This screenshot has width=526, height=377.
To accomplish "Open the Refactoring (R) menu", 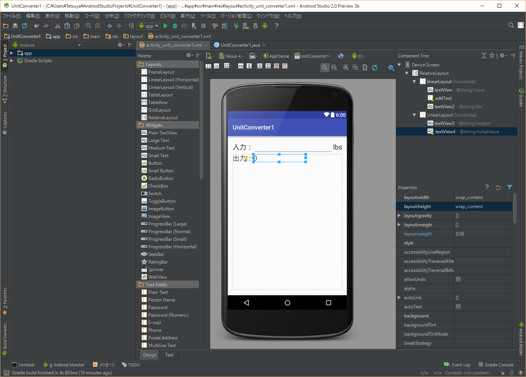I will (x=139, y=16).
